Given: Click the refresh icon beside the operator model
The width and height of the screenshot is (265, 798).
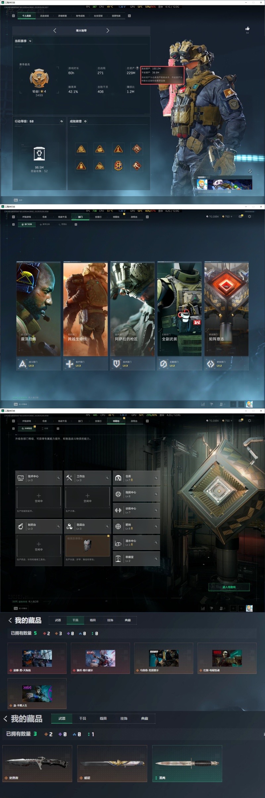Looking at the screenshot, I should [250, 171].
